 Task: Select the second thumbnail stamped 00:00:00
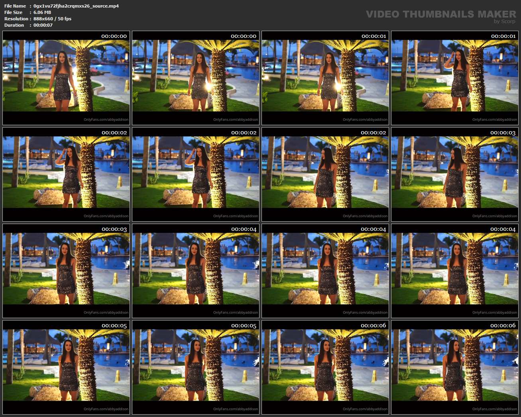(196, 78)
